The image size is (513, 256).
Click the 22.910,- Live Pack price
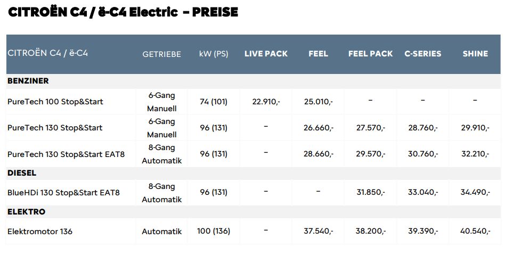pyautogui.click(x=266, y=102)
